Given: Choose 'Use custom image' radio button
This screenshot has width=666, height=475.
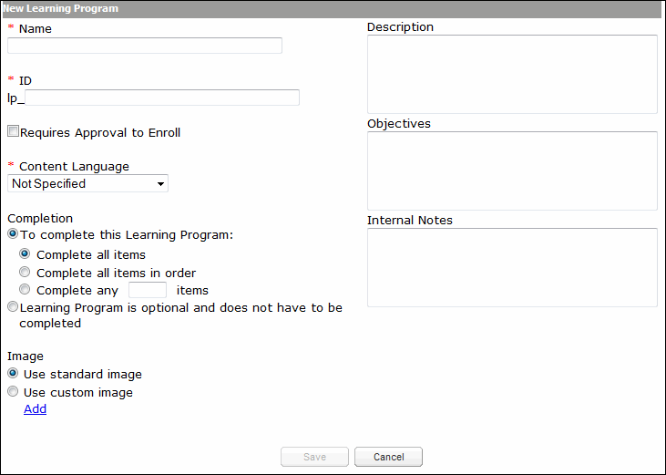Looking at the screenshot, I should pyautogui.click(x=14, y=392).
